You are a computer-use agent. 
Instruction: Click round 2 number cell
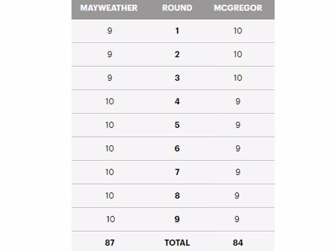click(177, 54)
